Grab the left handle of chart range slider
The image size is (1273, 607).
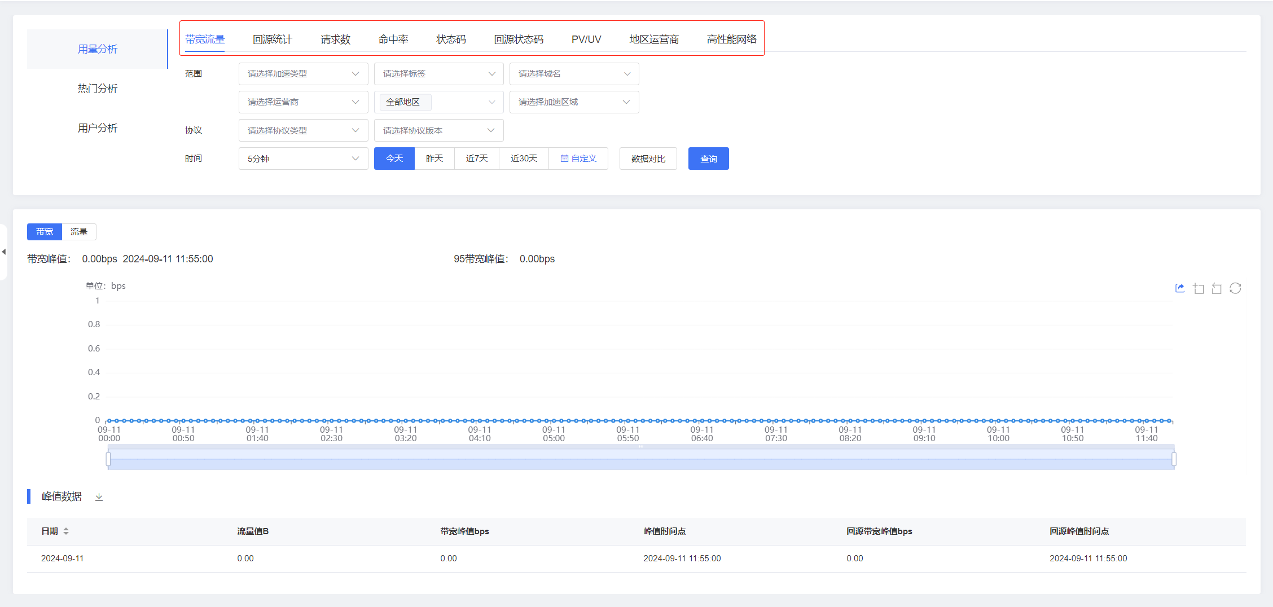pyautogui.click(x=108, y=459)
